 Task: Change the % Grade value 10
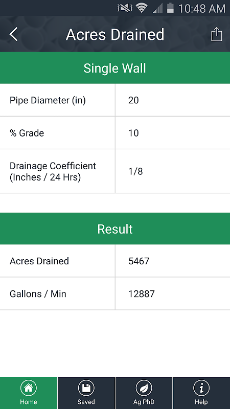(x=173, y=133)
